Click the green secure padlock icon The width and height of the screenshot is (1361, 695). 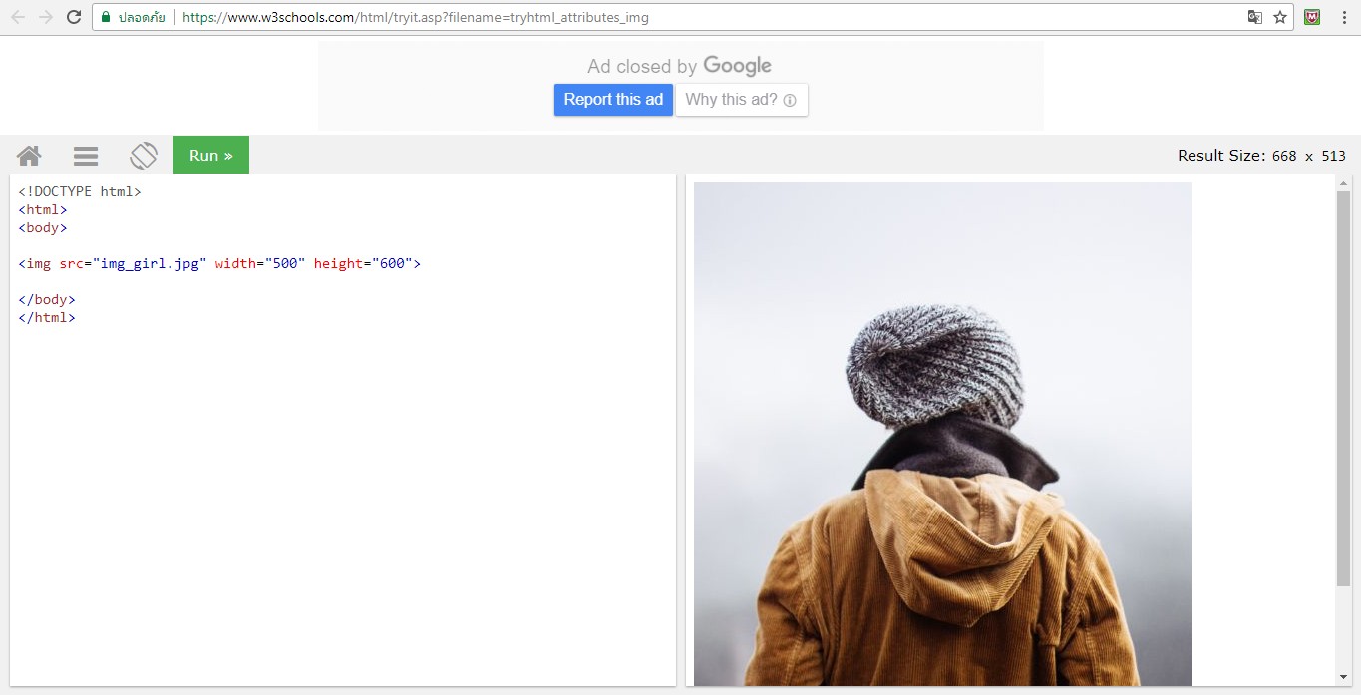point(106,17)
